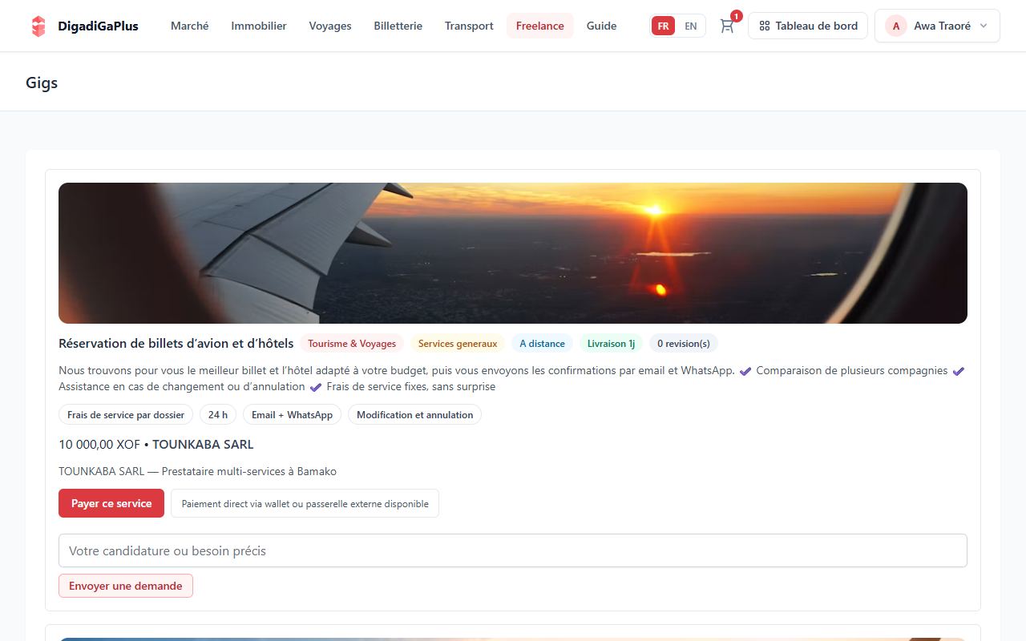Click the Awa Traoré avatar circle
Viewport: 1026px width, 641px height.
[x=896, y=26]
